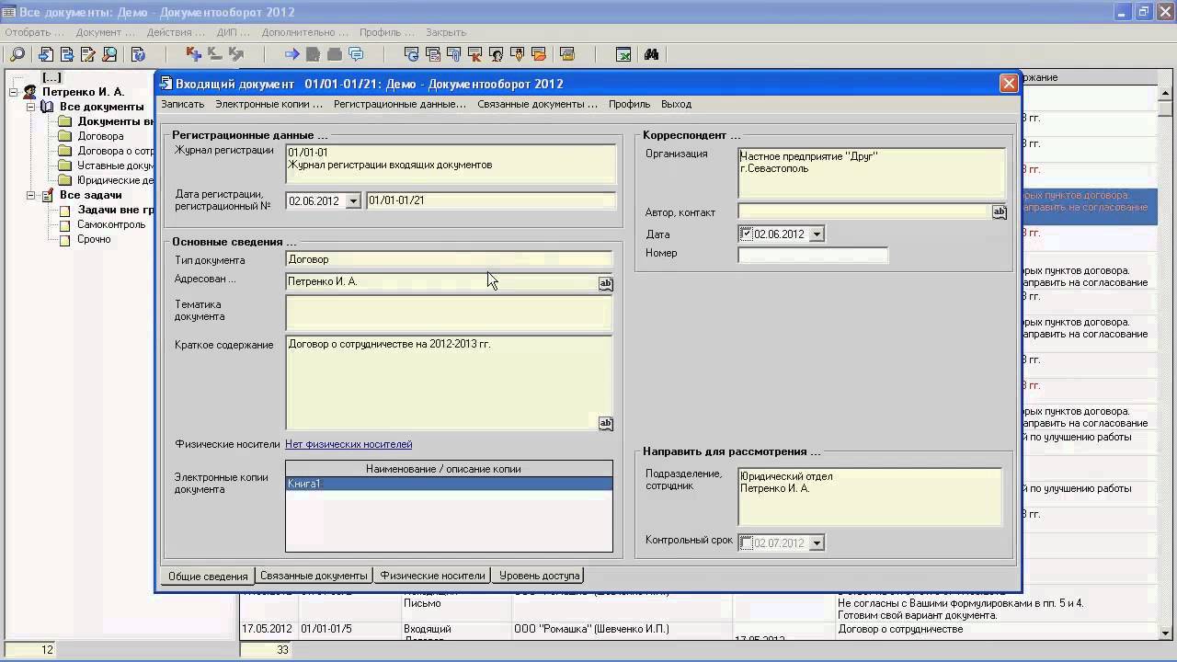Click the 'ab' button in Краткое содержание box
The width and height of the screenshot is (1177, 662).
click(x=606, y=423)
